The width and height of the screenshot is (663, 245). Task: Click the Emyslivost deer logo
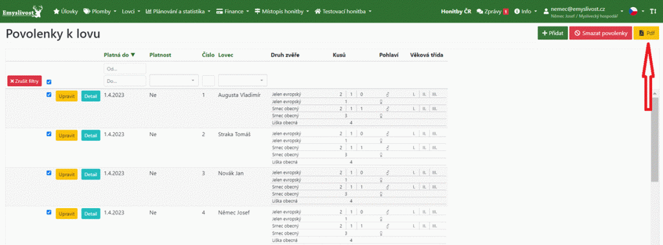[22, 12]
